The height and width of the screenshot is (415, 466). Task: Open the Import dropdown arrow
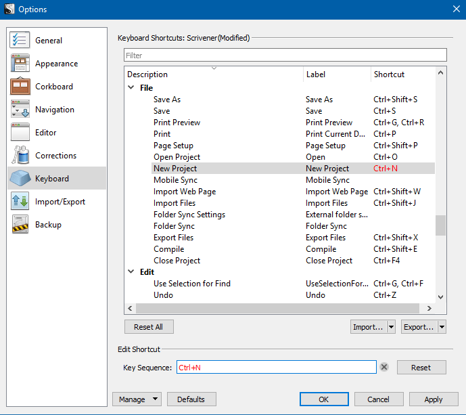[x=391, y=327]
